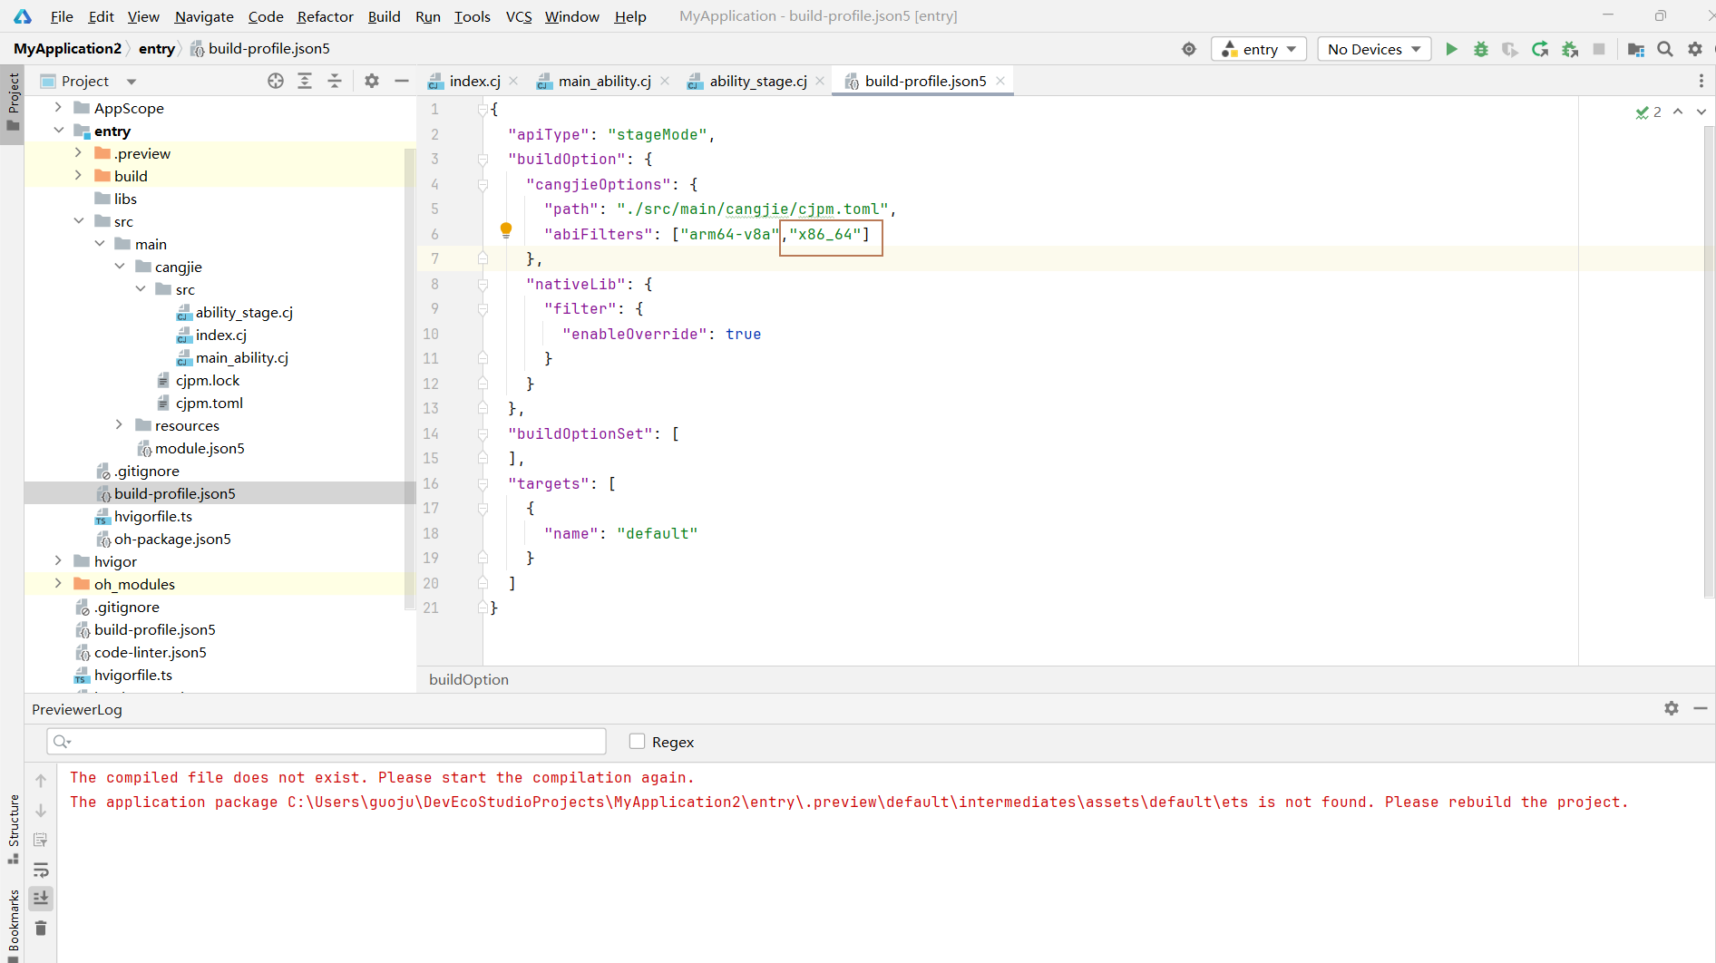This screenshot has width=1716, height=963.
Task: Collapse the cangjie folder
Action: (120, 266)
